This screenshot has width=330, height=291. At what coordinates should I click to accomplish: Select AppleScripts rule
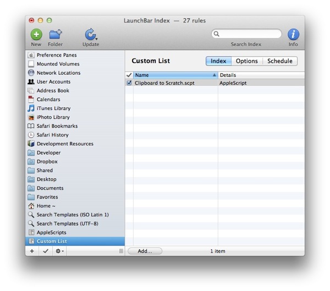coord(75,232)
